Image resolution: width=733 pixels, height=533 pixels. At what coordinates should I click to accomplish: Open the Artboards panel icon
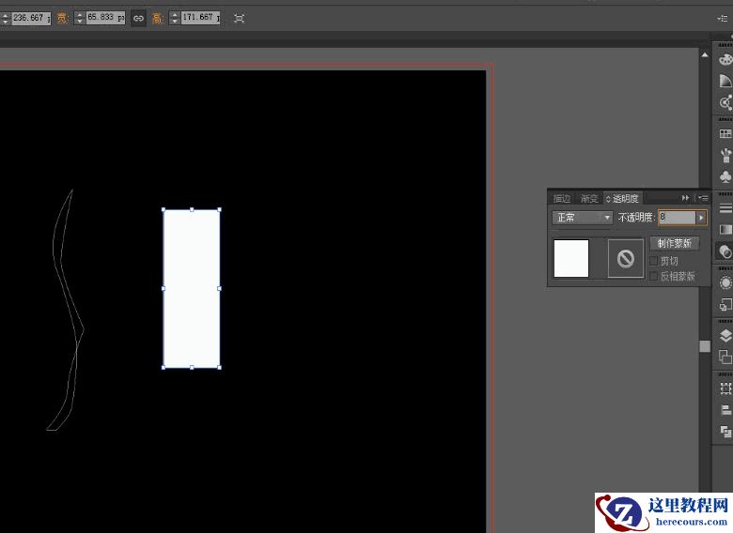(725, 357)
